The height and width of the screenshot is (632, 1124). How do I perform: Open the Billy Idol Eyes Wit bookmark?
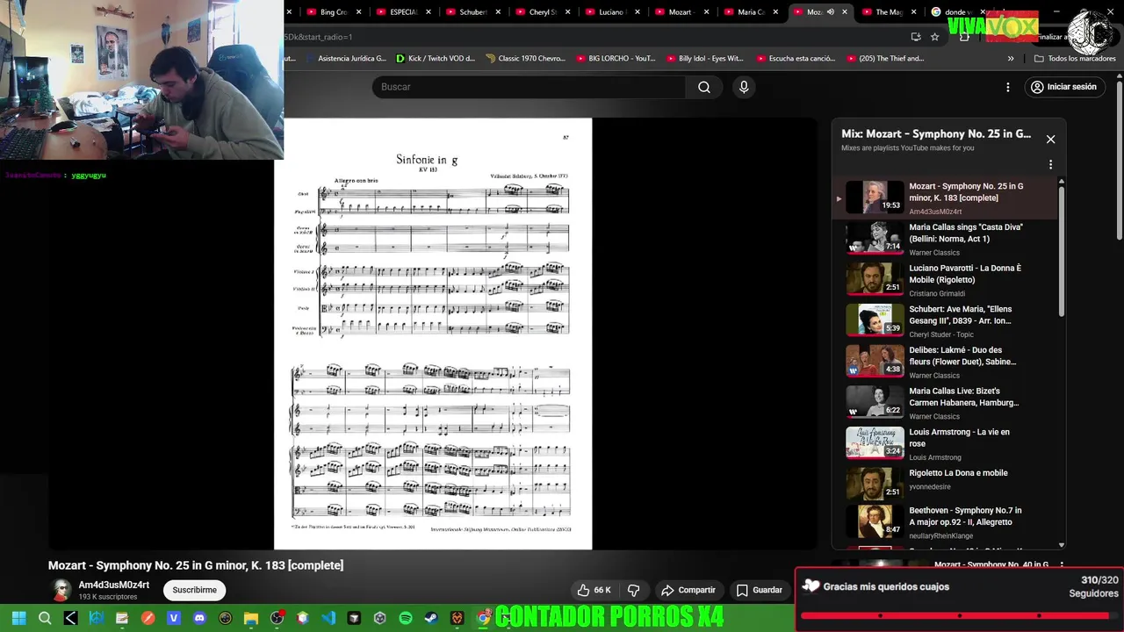click(x=704, y=59)
